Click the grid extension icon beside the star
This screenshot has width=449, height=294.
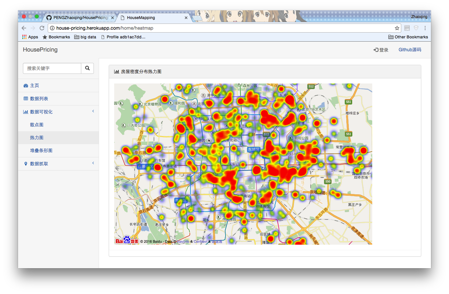[407, 28]
